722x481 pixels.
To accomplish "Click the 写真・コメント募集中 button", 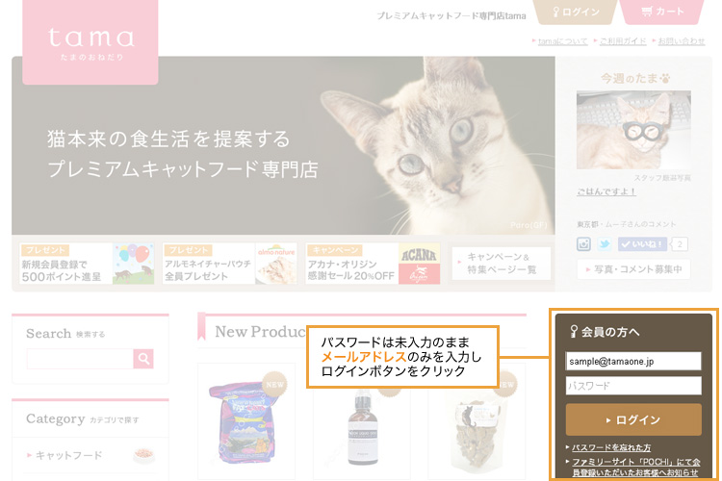I will (633, 269).
